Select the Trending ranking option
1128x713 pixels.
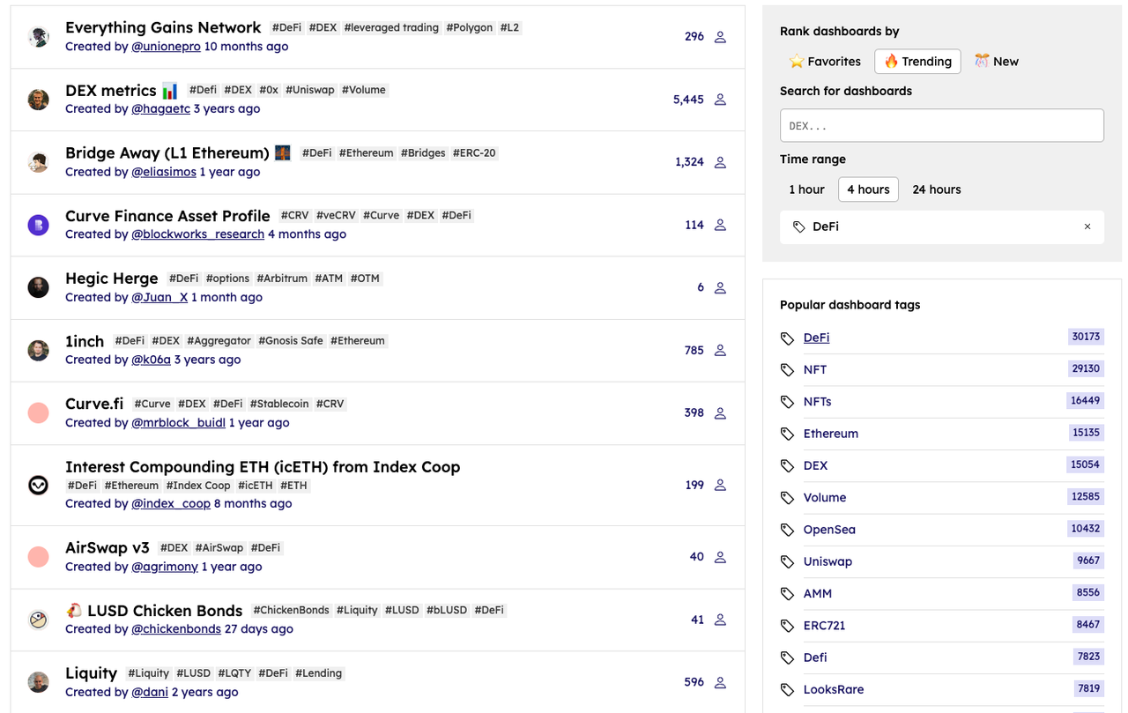(x=917, y=61)
